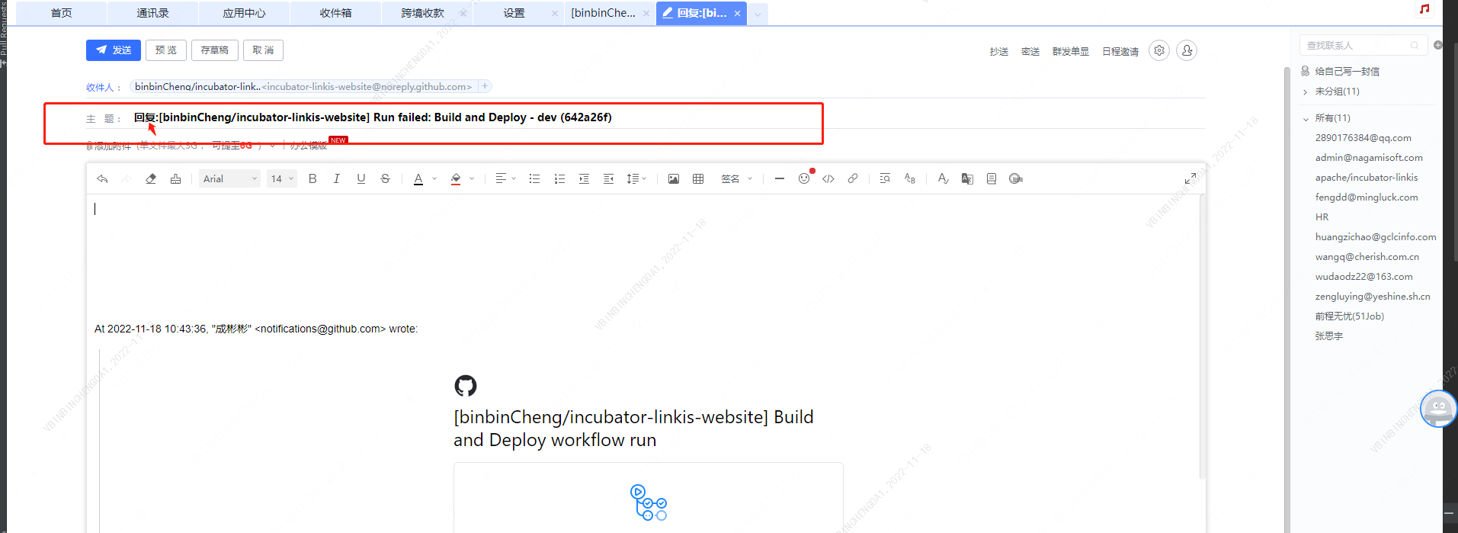Viewport: 1458px width, 533px height.
Task: Close the 回复:[bi... tab
Action: tap(737, 13)
